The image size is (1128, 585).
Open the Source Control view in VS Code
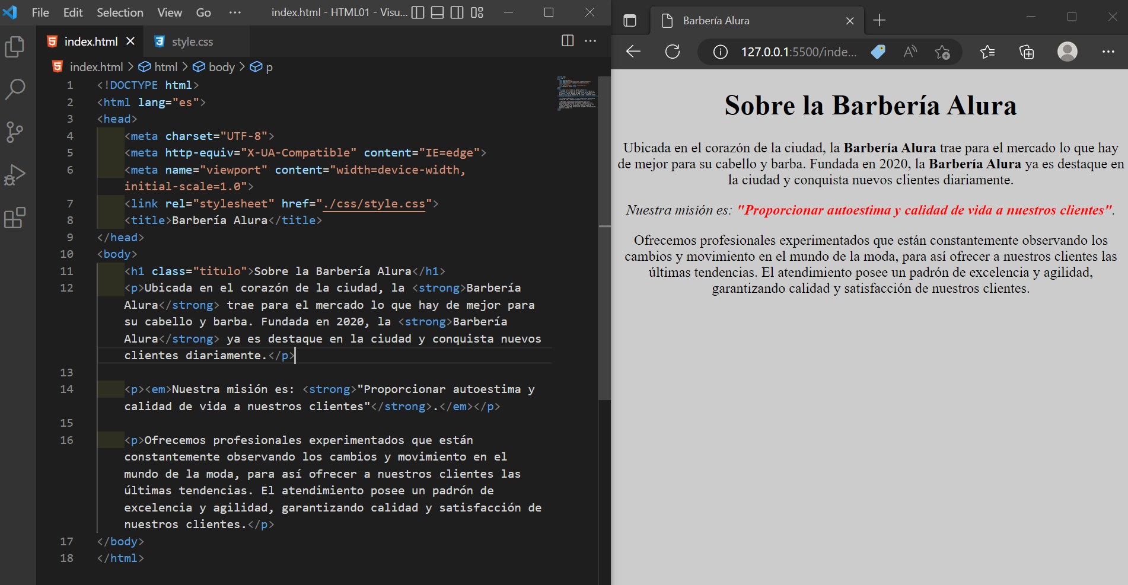click(x=15, y=132)
